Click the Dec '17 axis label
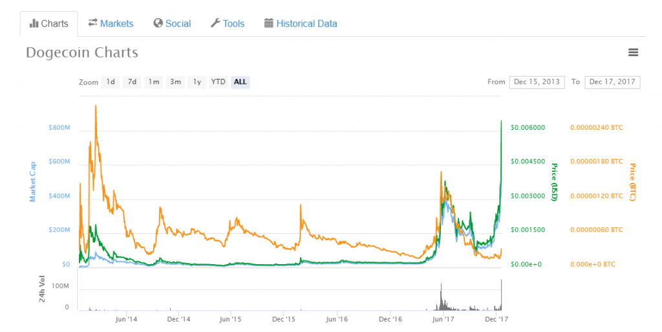 click(x=496, y=319)
